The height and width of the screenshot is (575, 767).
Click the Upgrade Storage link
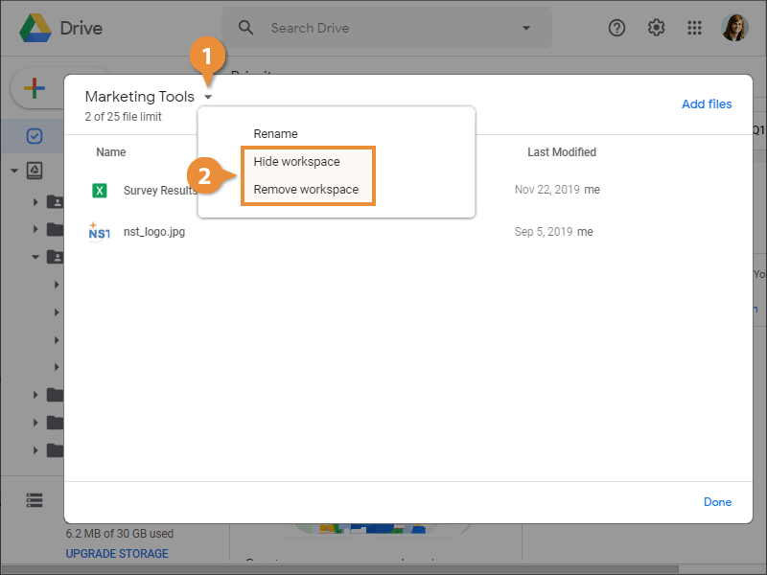116,554
